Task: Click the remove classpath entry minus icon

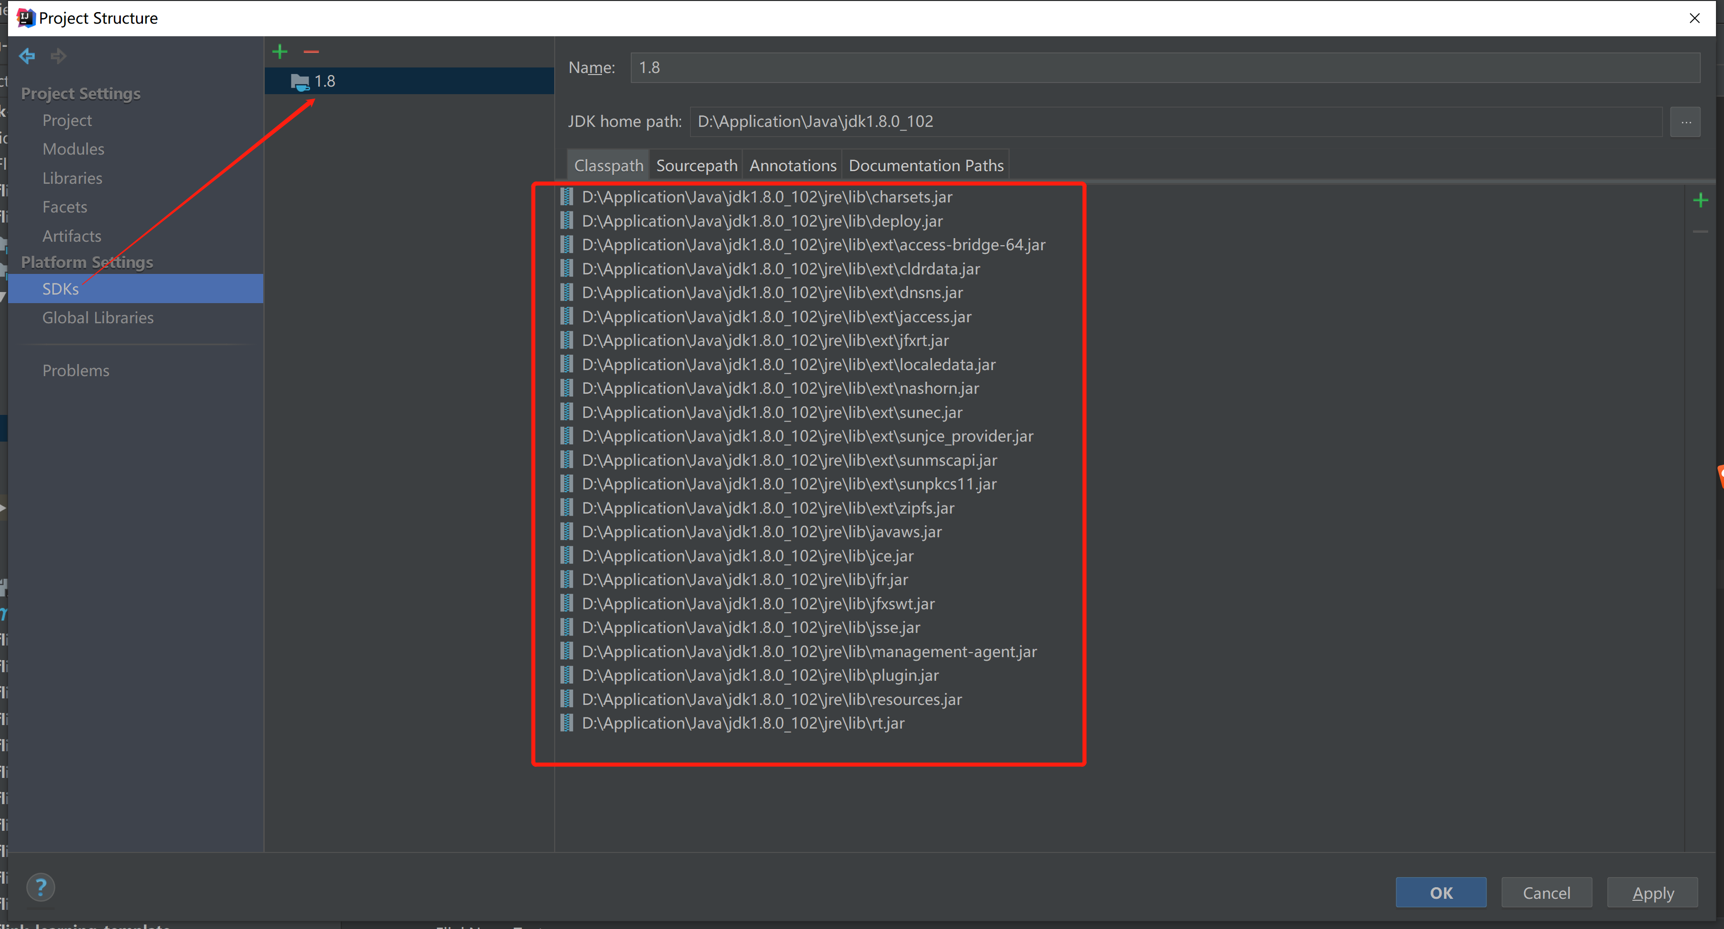Action: 1700,232
